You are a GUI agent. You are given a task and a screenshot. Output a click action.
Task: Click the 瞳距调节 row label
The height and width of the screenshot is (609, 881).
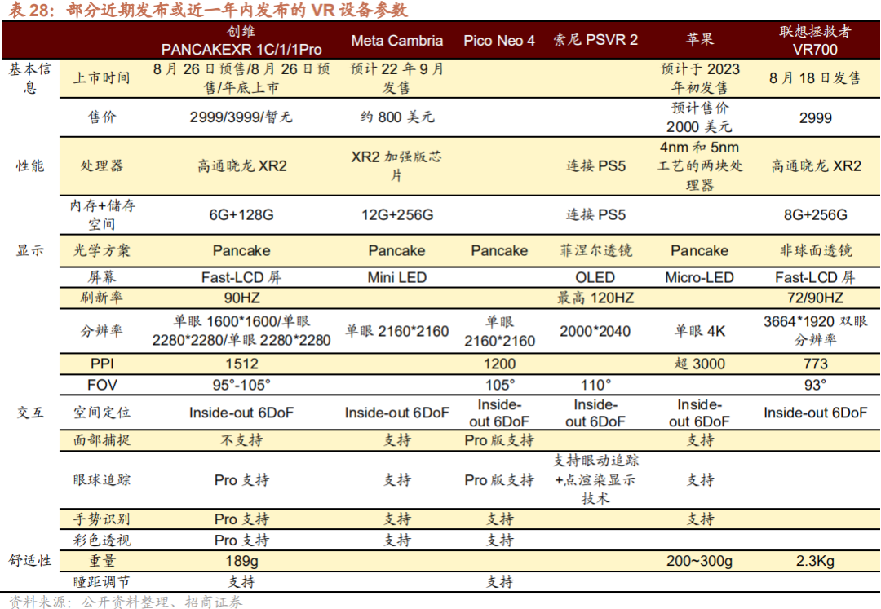[x=102, y=581]
